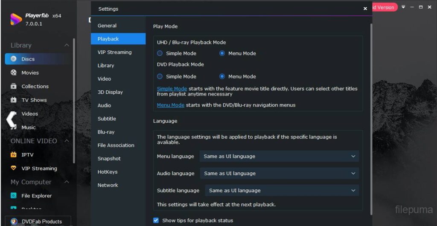
Task: Open the Subtitle language dropdown
Action: pyautogui.click(x=282, y=191)
